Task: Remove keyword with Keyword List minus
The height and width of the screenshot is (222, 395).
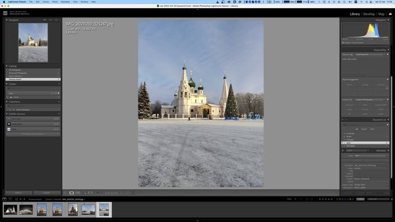Action: (x=346, y=120)
